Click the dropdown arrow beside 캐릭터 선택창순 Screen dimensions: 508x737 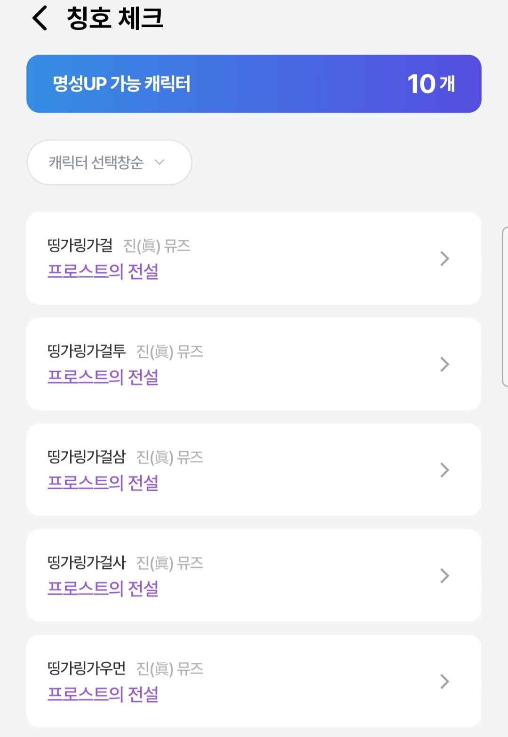tap(159, 162)
